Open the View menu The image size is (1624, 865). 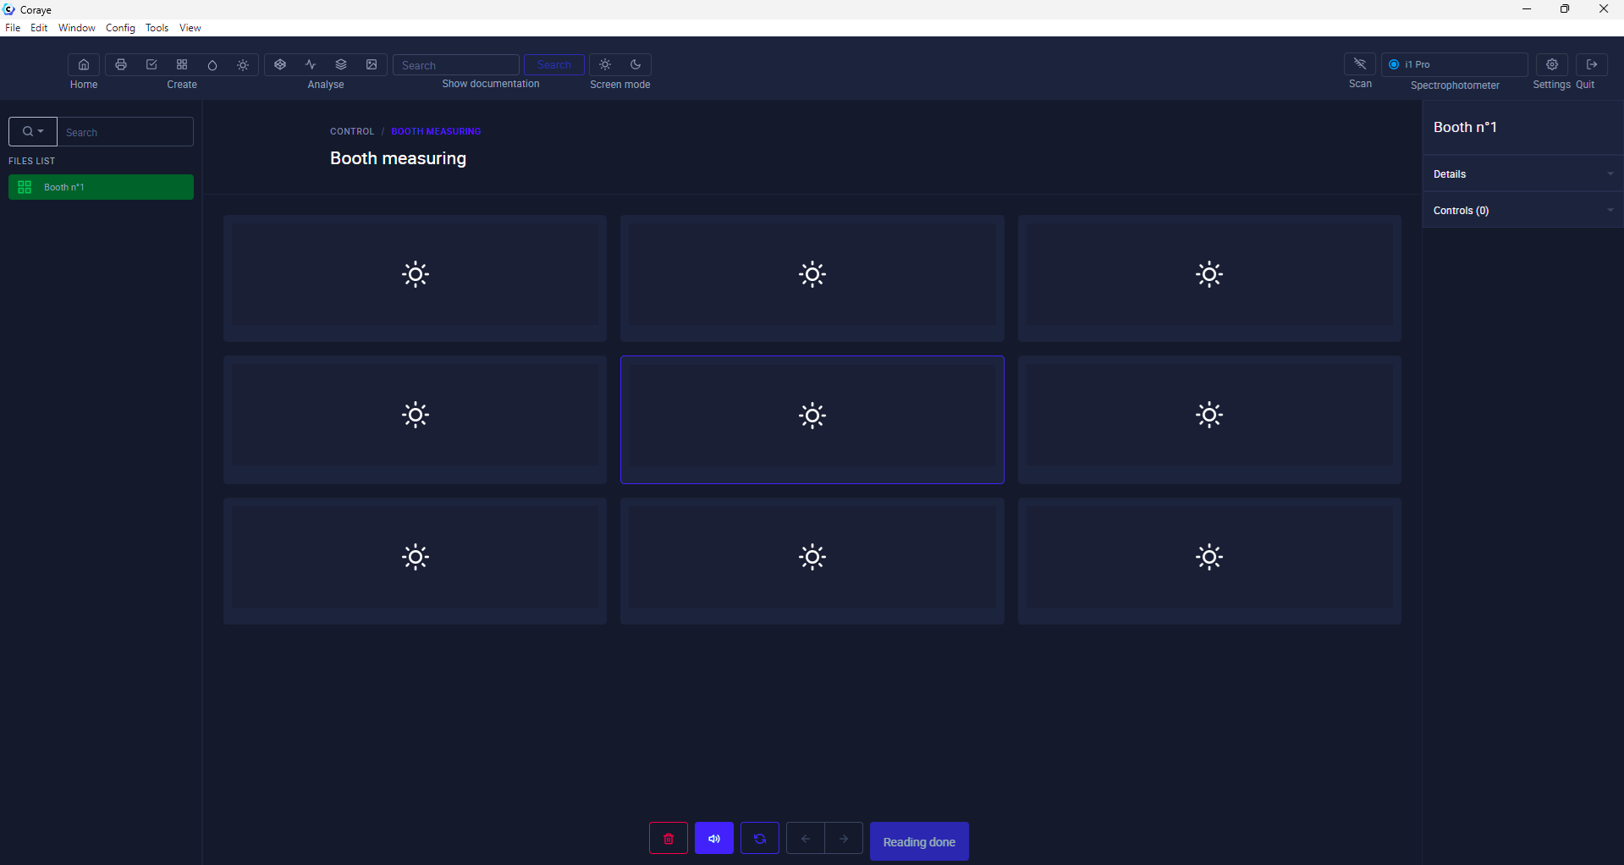pyautogui.click(x=190, y=28)
